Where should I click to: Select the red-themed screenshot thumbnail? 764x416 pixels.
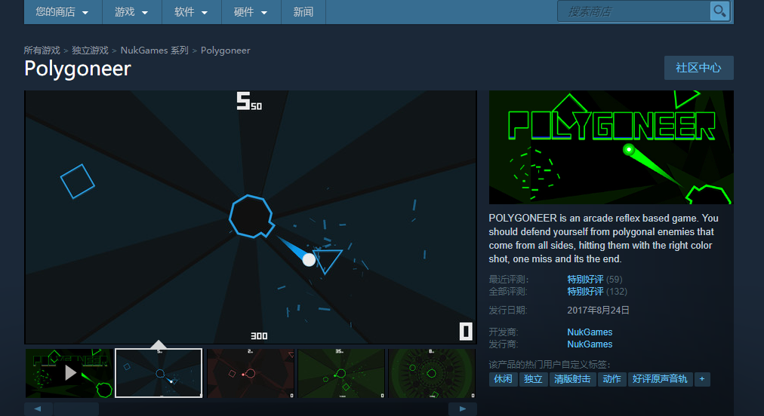click(250, 373)
